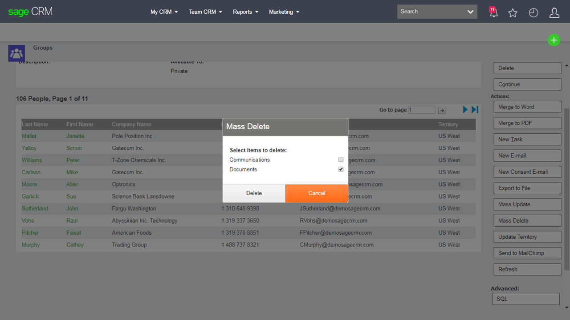Screen dimensions: 570x320
Task: Cancel the Mass Delete dialog
Action: pyautogui.click(x=317, y=193)
